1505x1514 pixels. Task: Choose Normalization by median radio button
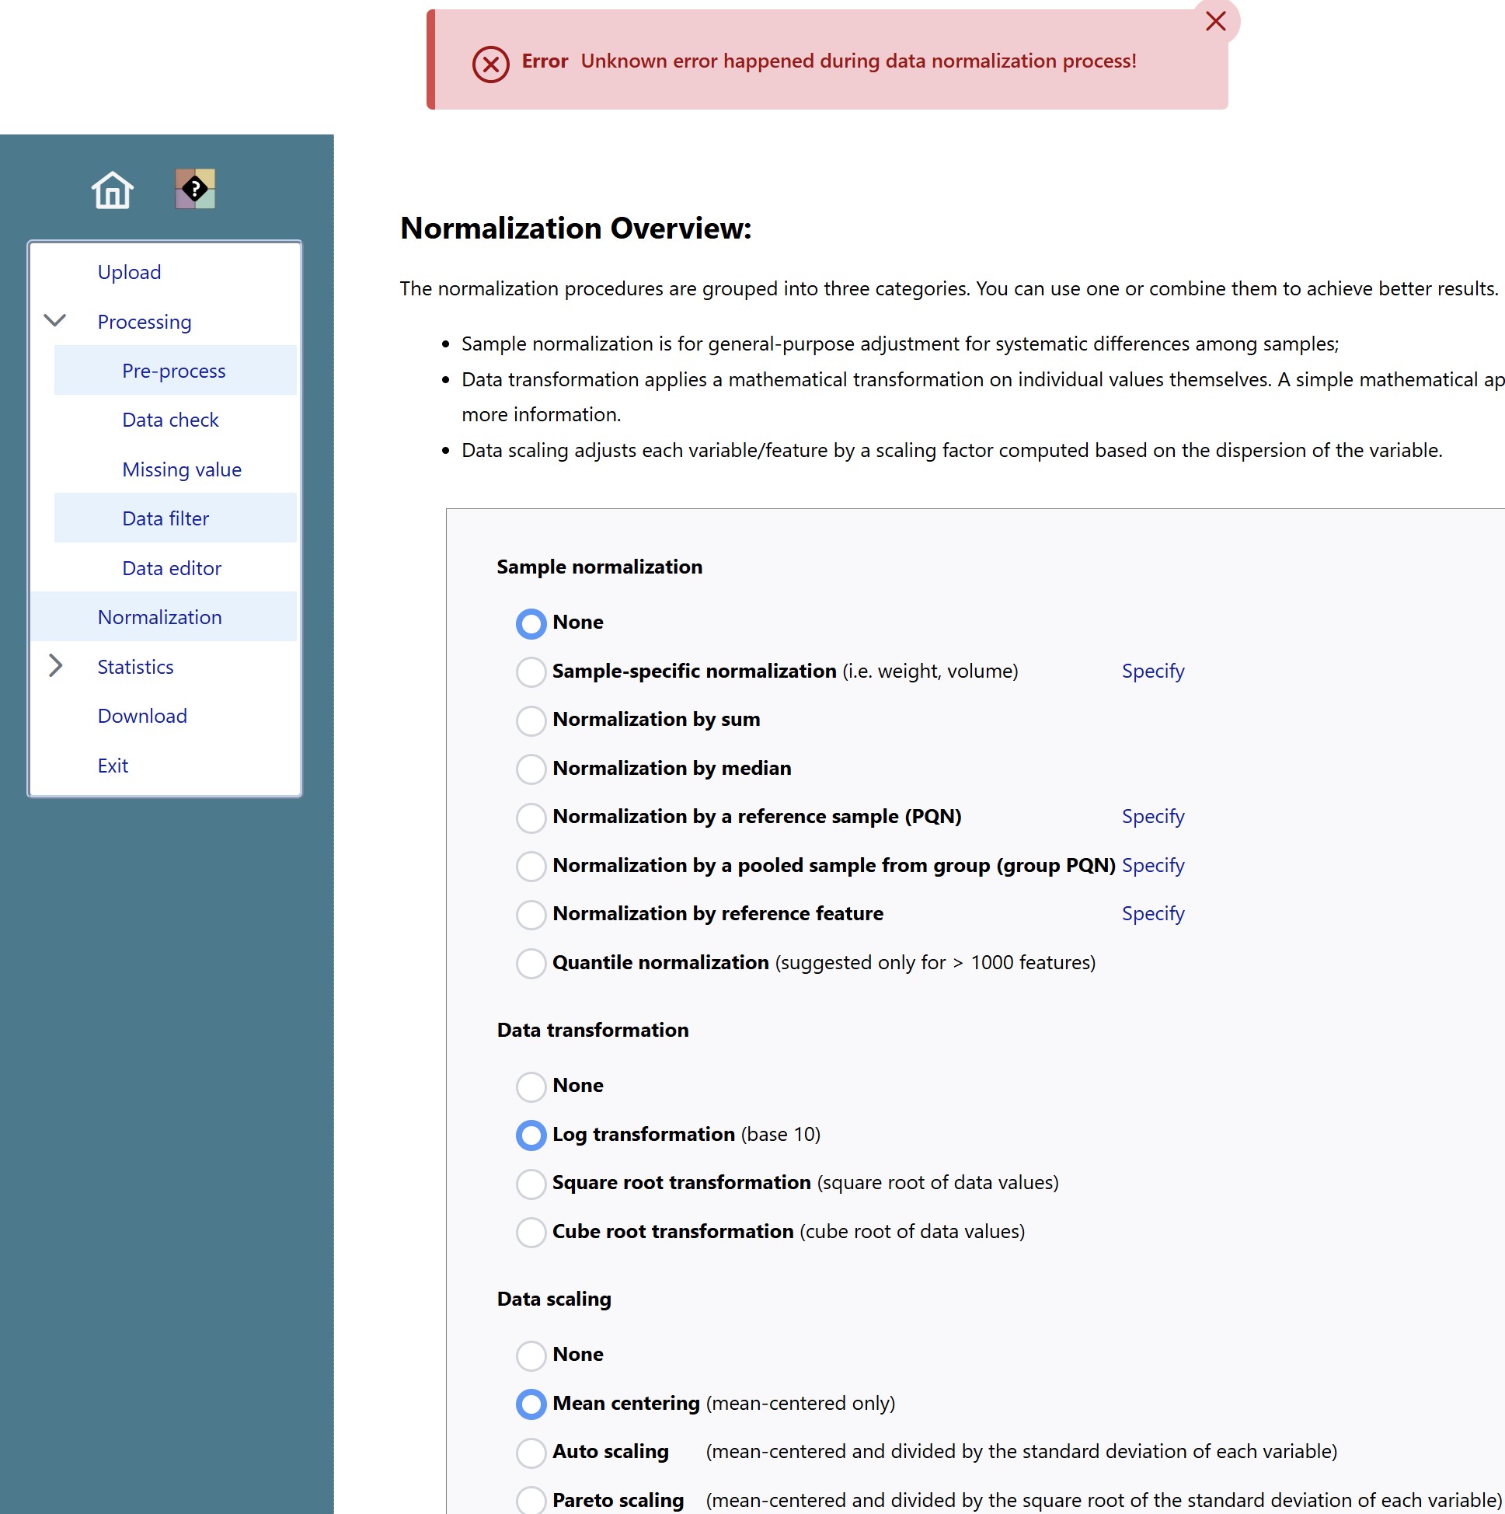[531, 769]
